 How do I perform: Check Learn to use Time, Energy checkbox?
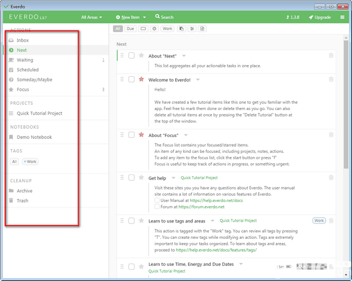click(x=131, y=267)
